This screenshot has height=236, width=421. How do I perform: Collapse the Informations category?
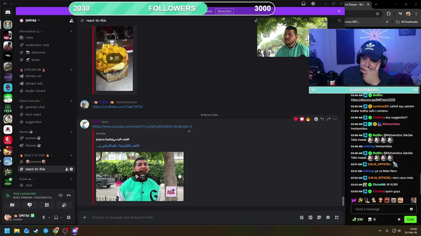(x=31, y=31)
